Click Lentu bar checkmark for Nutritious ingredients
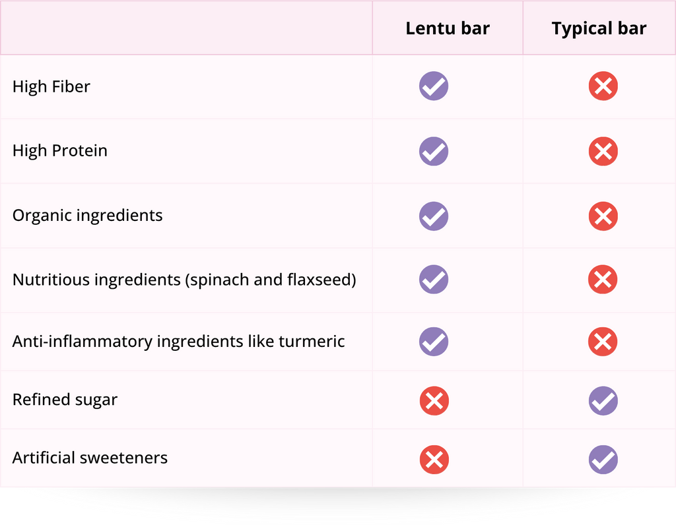Image resolution: width=676 pixels, height=525 pixels. 434,280
